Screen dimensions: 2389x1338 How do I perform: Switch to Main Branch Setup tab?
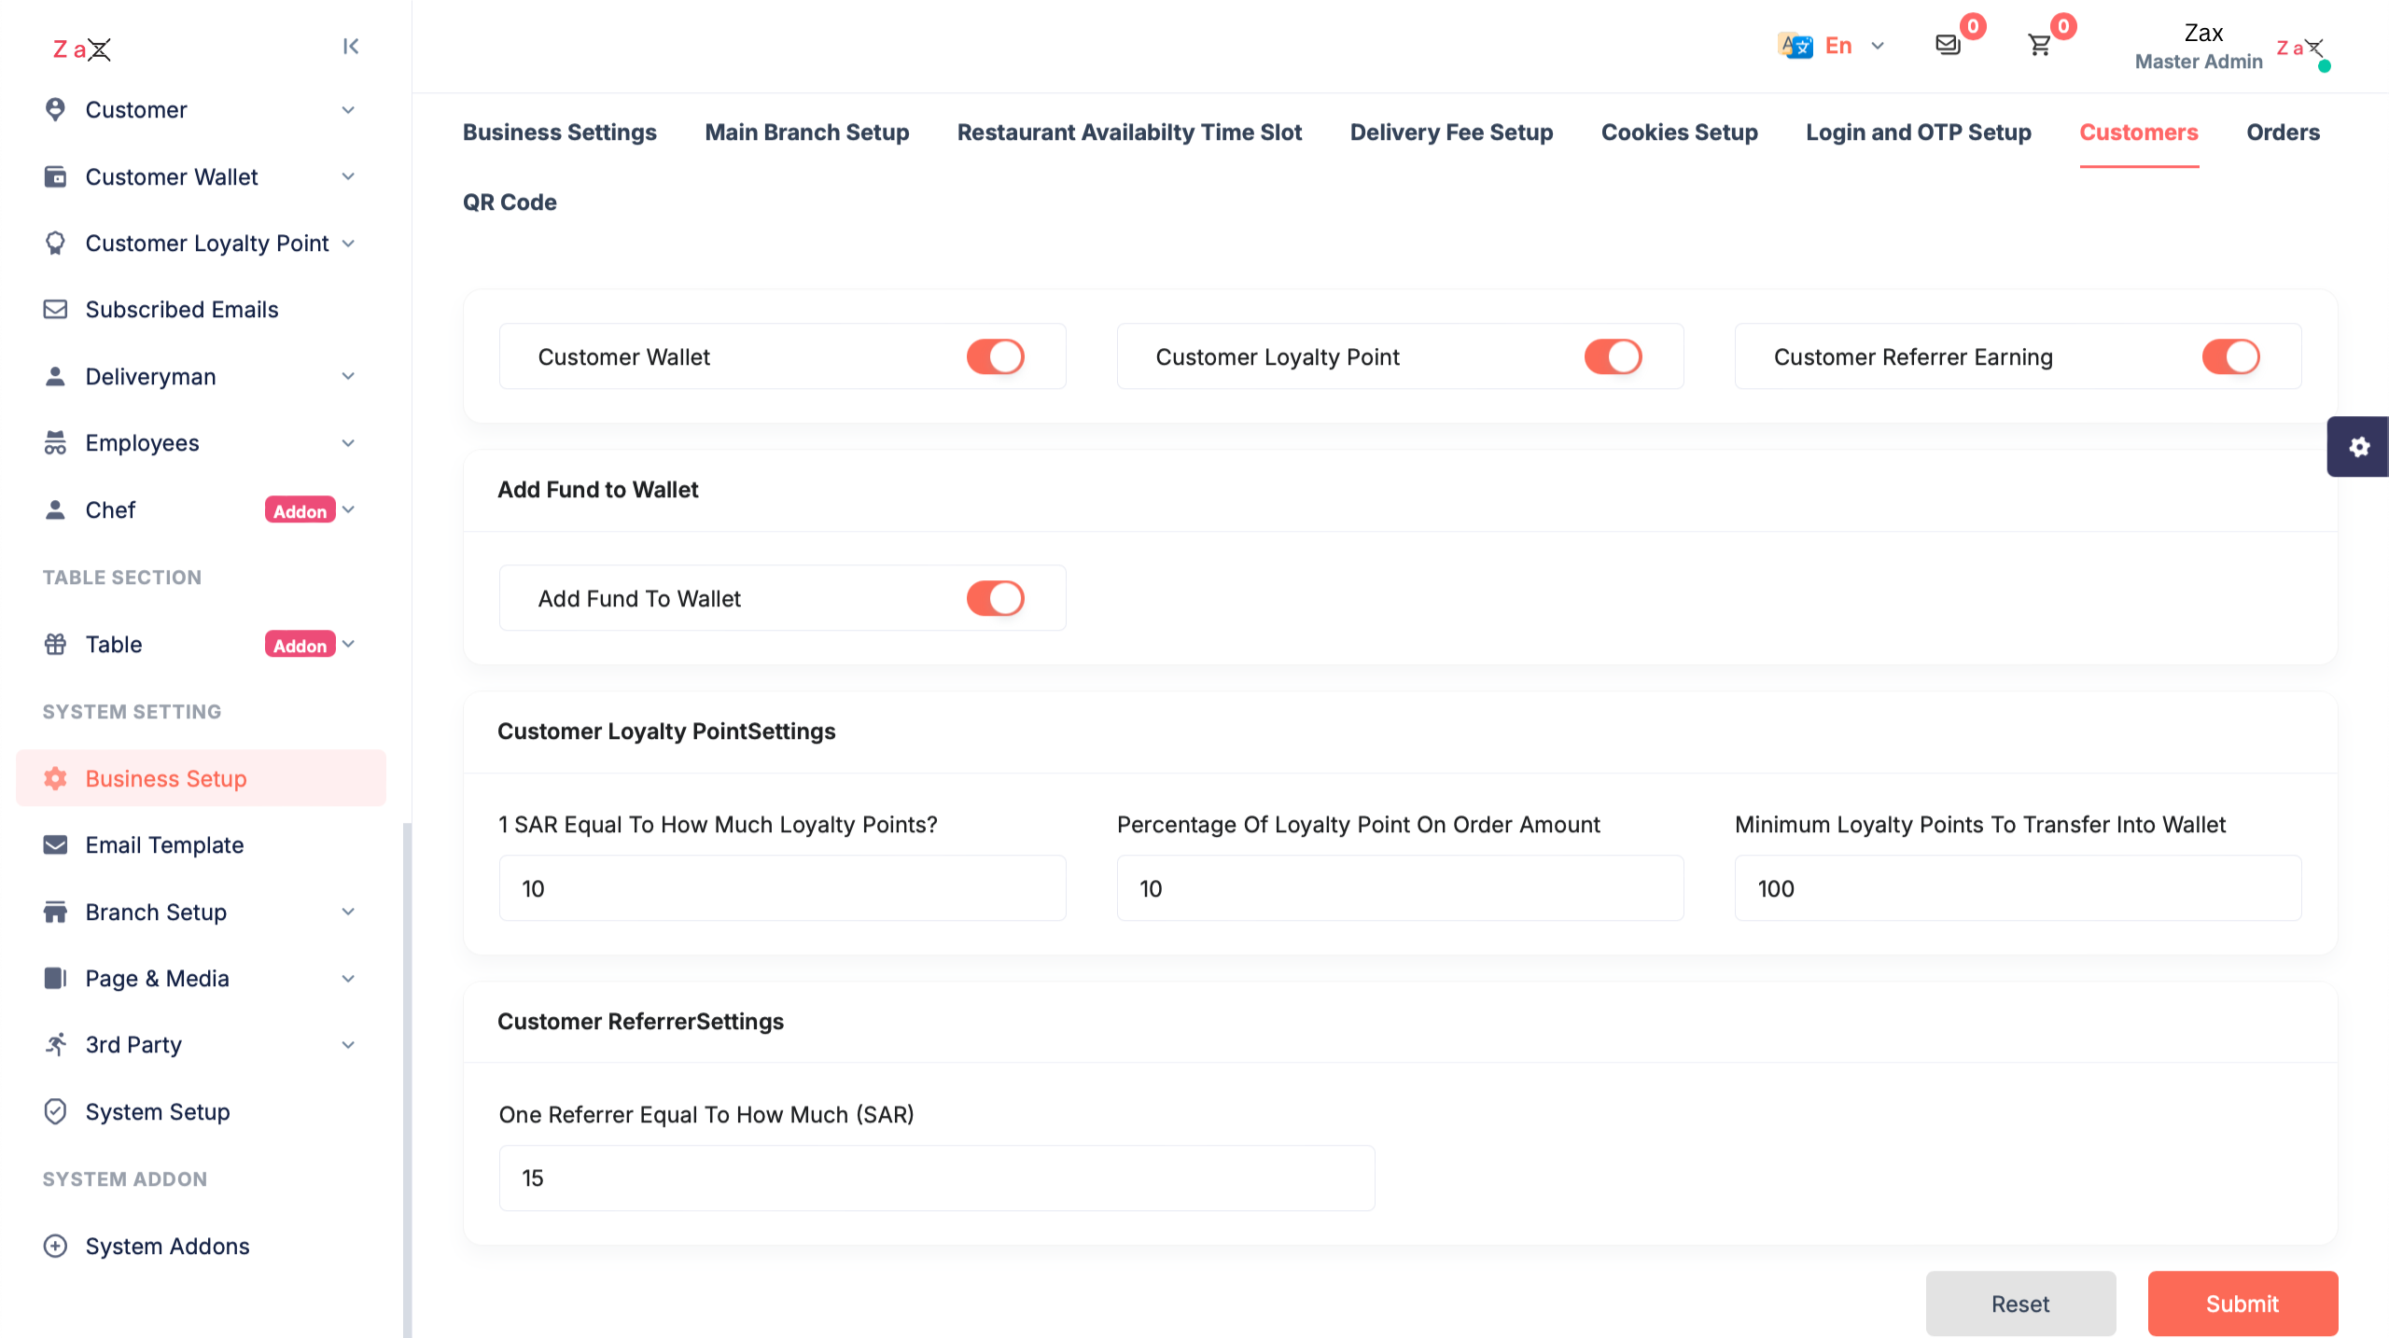point(807,132)
